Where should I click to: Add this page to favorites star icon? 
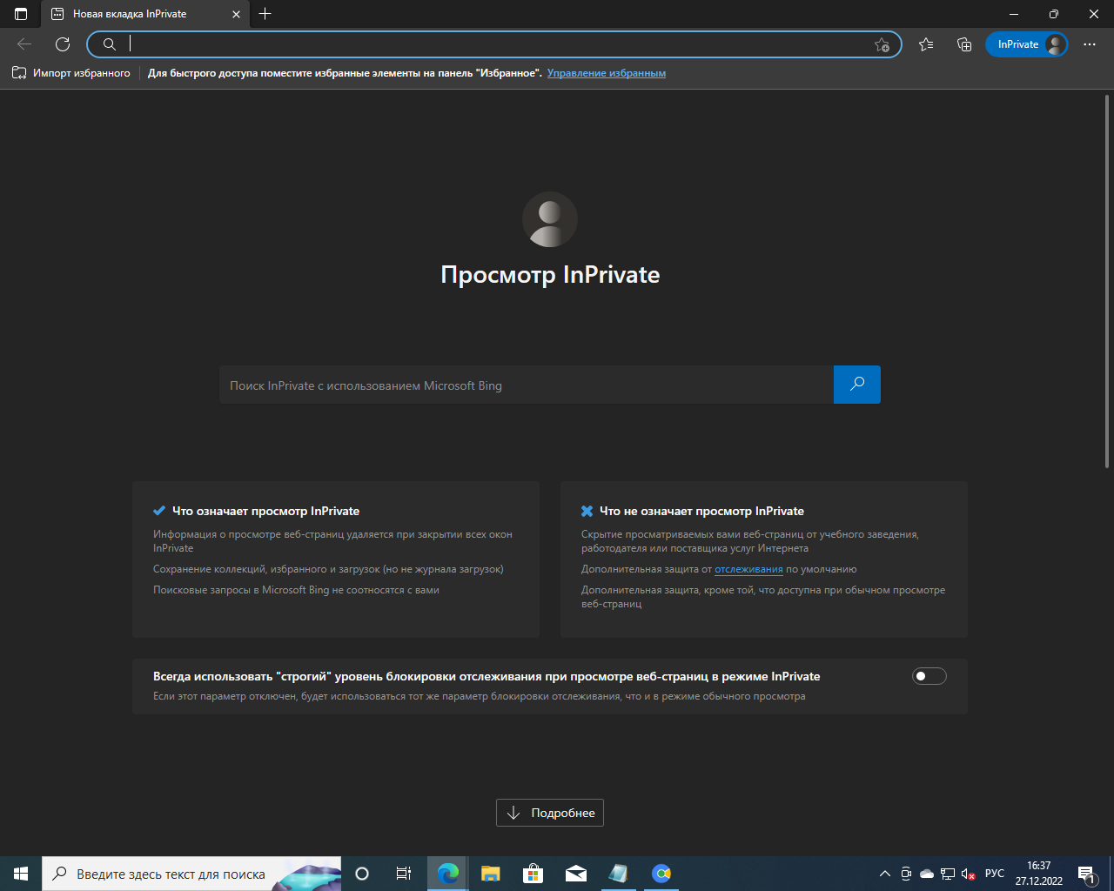[x=882, y=44]
